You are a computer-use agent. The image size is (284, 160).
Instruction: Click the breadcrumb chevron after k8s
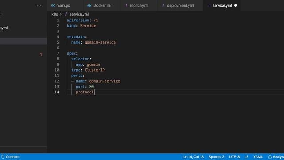pos(61,14)
